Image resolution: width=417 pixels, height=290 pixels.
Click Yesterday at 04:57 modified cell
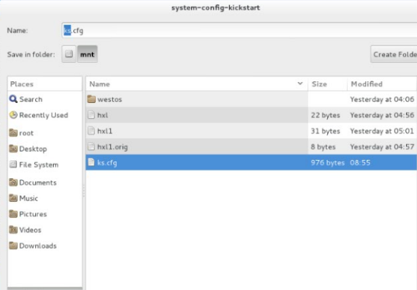tap(382, 147)
